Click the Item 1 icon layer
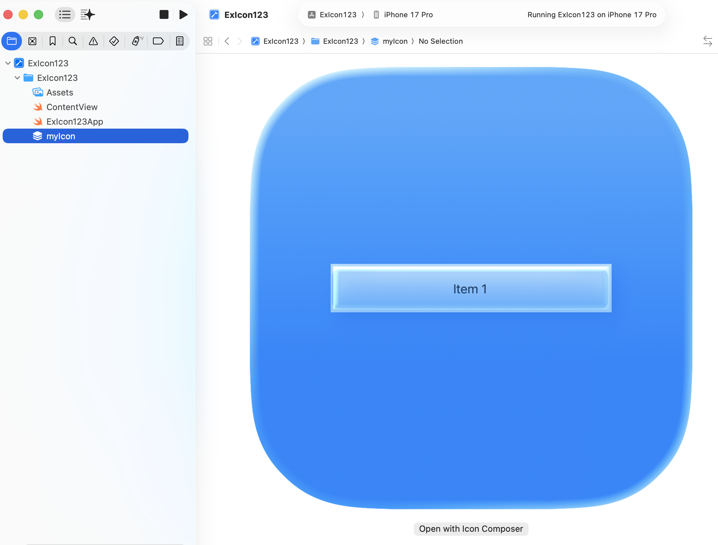The image size is (718, 545). click(x=470, y=288)
